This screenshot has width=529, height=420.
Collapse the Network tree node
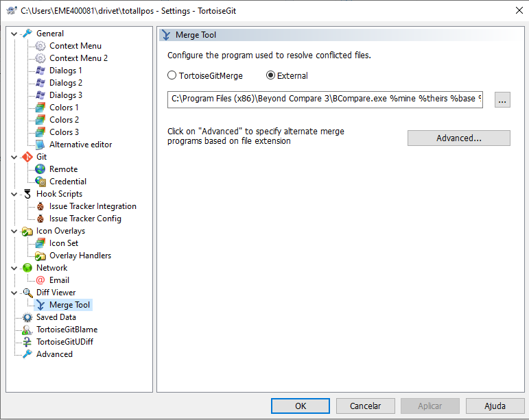click(x=14, y=268)
